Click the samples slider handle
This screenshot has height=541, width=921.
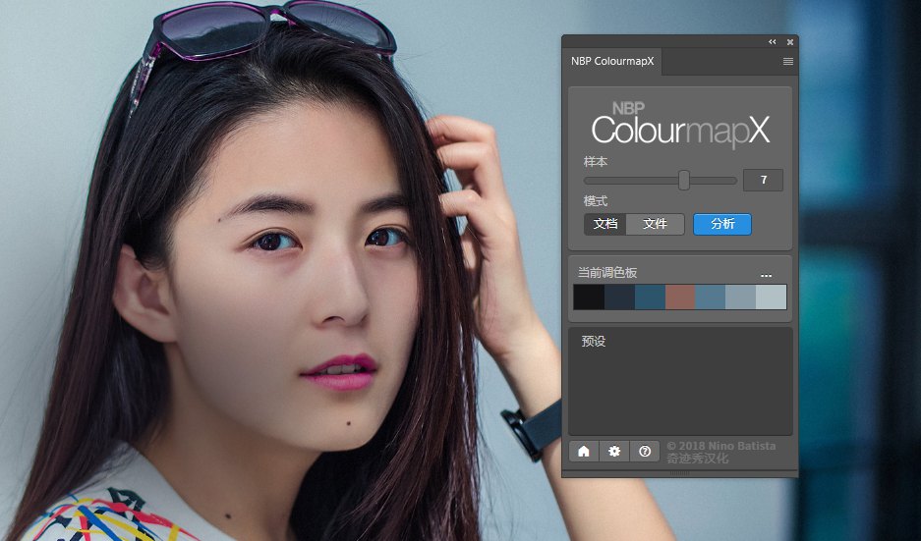(684, 180)
